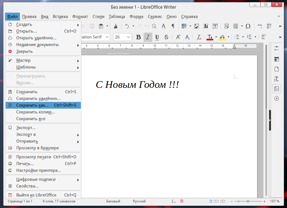Toggle Bold formatting

click(138, 37)
